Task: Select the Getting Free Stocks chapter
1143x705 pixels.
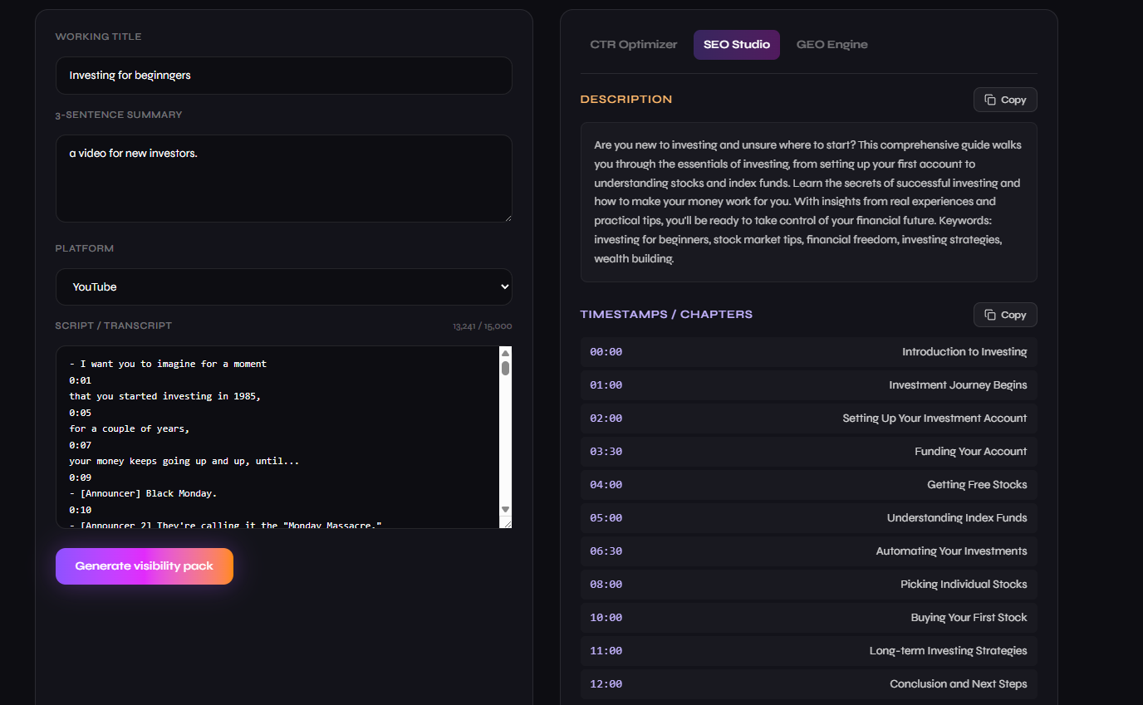Action: [809, 485]
